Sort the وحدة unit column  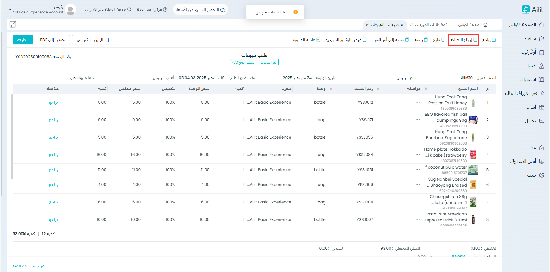(x=331, y=89)
